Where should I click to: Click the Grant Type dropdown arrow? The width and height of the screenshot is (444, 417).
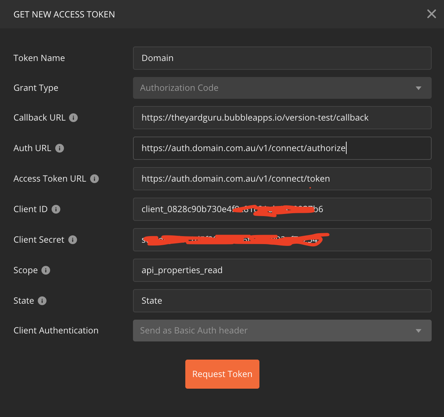pos(418,88)
